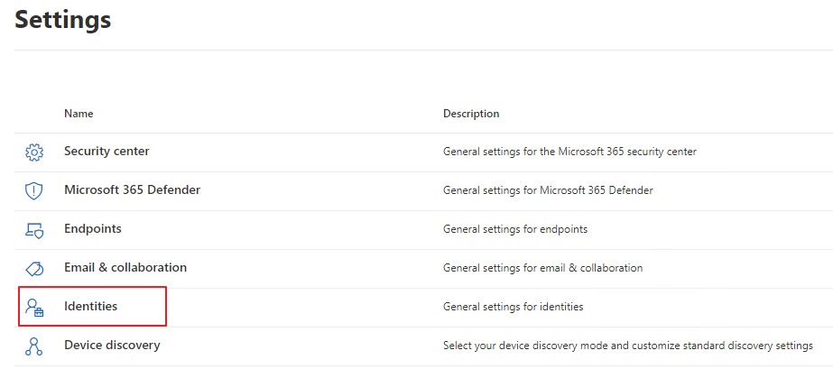This screenshot has width=833, height=369.
Task: Click the Device discovery network icon
Action: point(34,346)
